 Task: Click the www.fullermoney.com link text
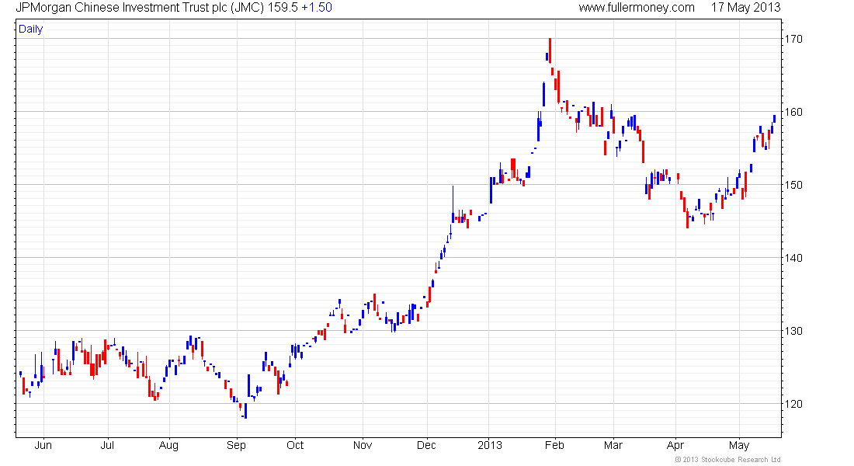coord(637,8)
